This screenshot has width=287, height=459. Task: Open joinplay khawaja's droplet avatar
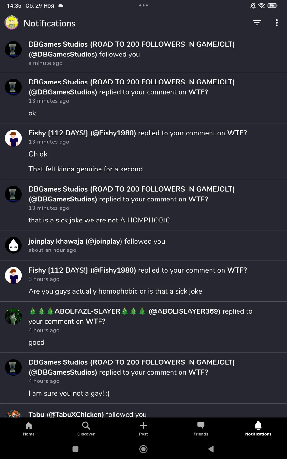click(13, 245)
